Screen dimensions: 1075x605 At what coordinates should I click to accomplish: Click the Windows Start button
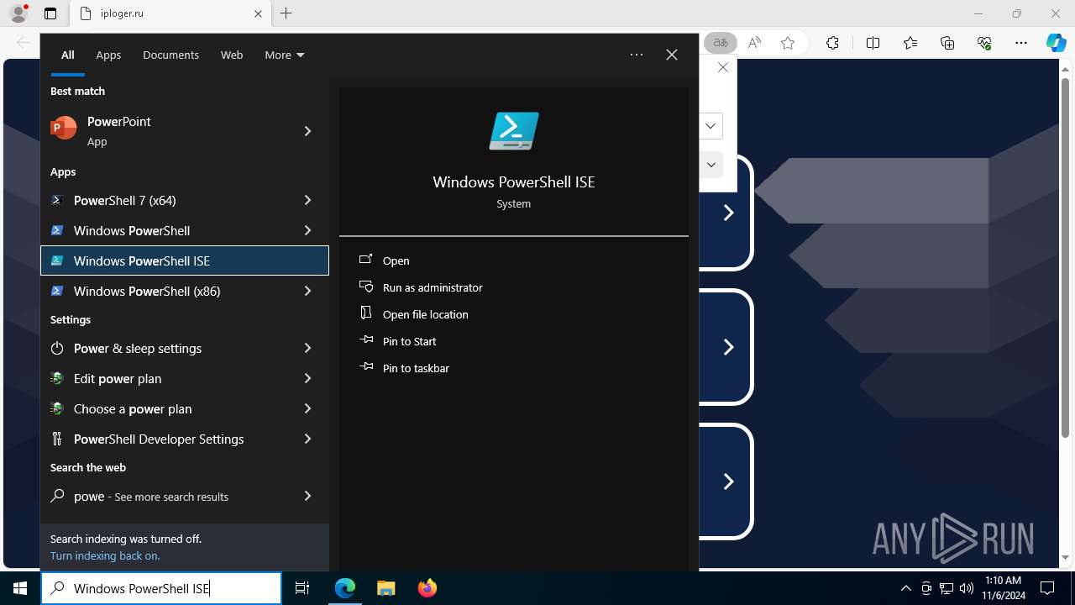[x=20, y=588]
